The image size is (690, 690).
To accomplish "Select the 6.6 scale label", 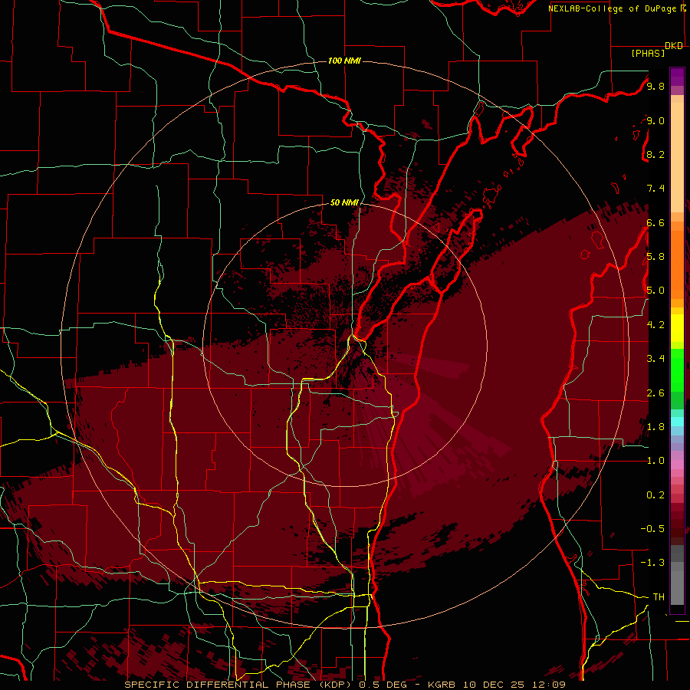I will coord(655,222).
